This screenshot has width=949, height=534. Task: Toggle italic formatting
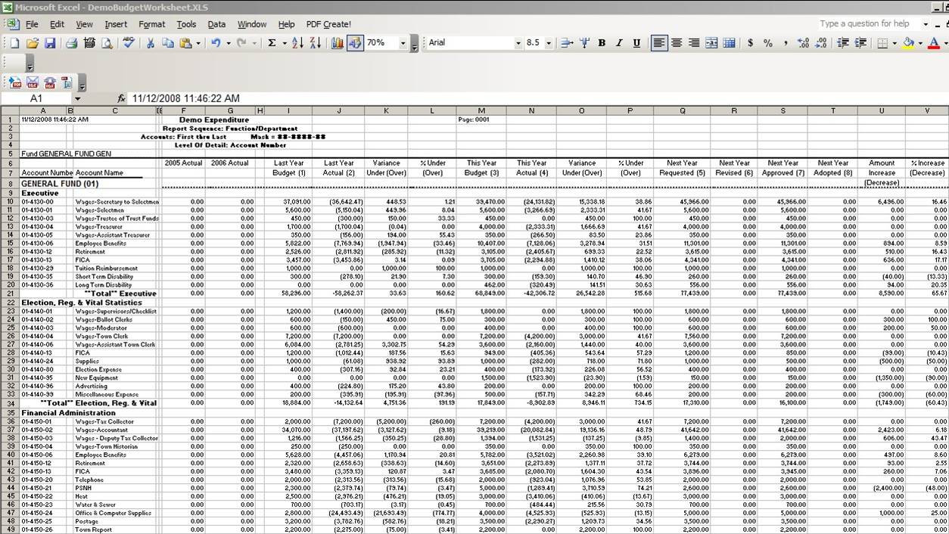pos(619,43)
